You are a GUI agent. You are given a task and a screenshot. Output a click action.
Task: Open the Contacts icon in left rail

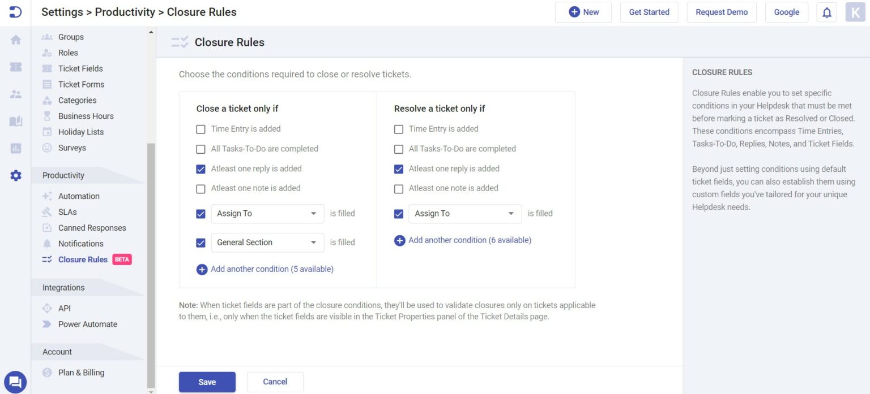(x=16, y=94)
